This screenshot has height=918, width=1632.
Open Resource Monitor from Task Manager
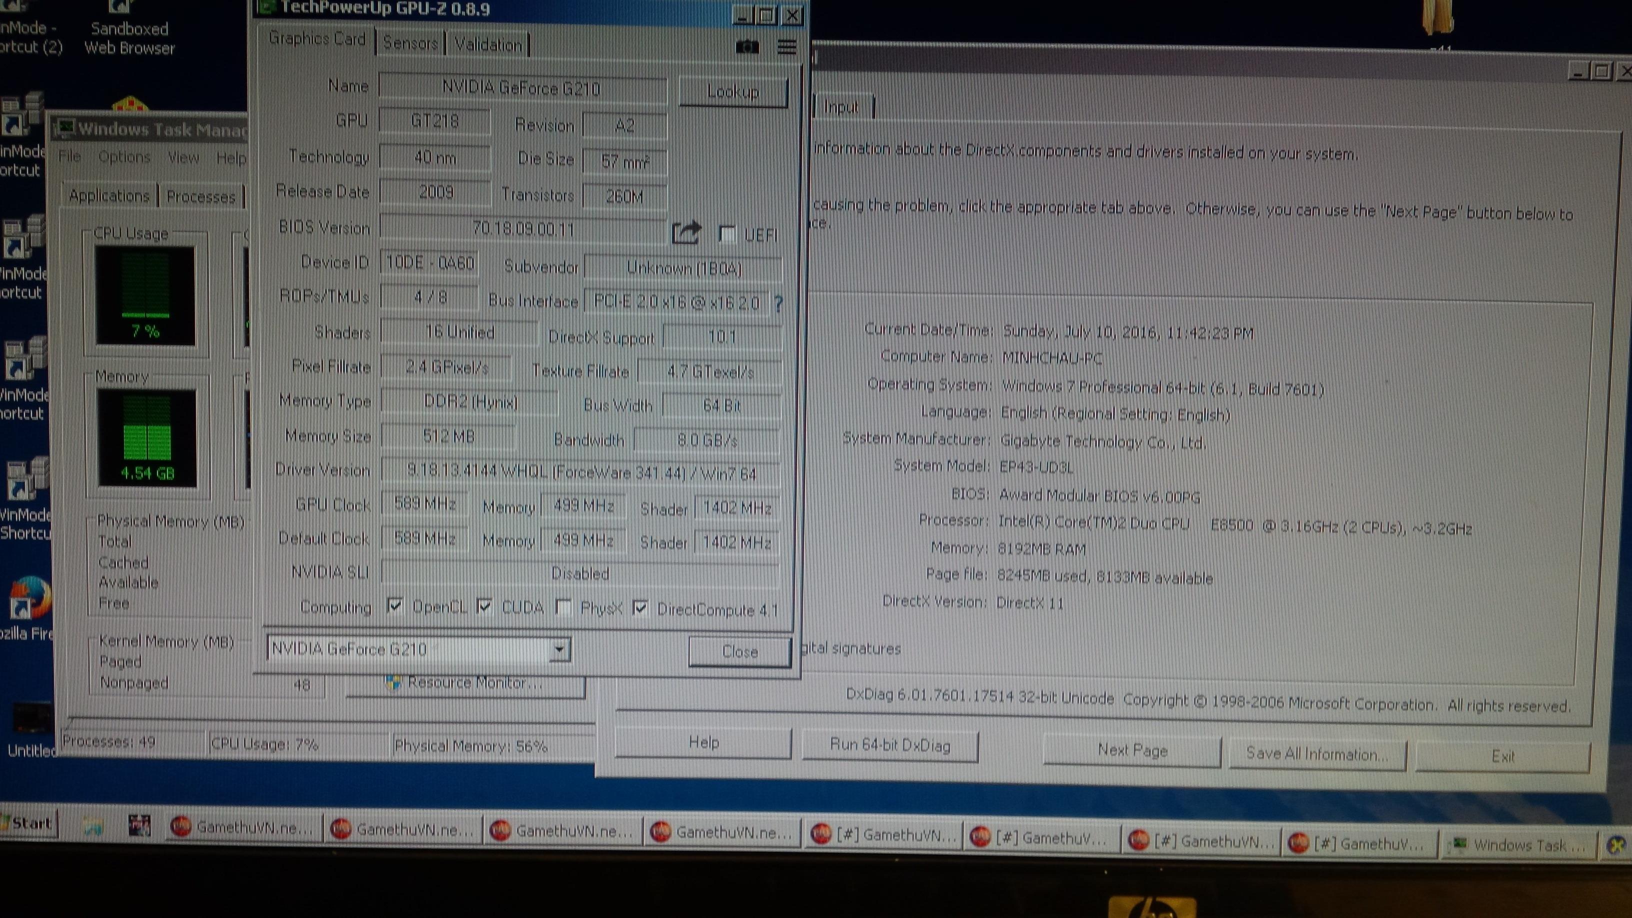(465, 683)
